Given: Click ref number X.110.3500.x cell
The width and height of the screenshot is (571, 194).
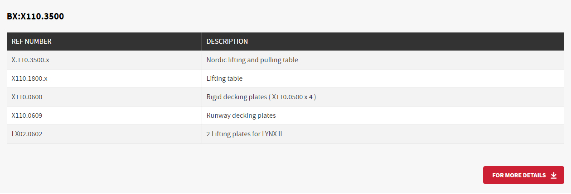Looking at the screenshot, I should coord(30,60).
